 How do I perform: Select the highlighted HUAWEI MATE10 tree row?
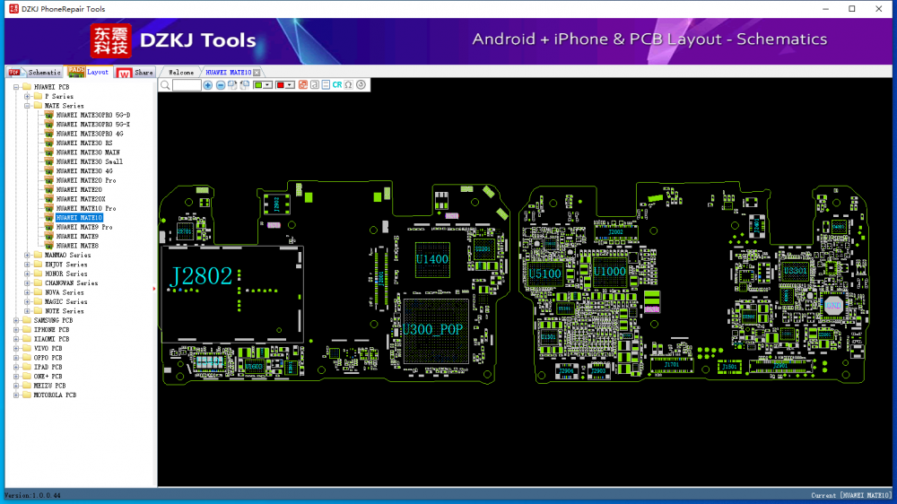tap(79, 218)
